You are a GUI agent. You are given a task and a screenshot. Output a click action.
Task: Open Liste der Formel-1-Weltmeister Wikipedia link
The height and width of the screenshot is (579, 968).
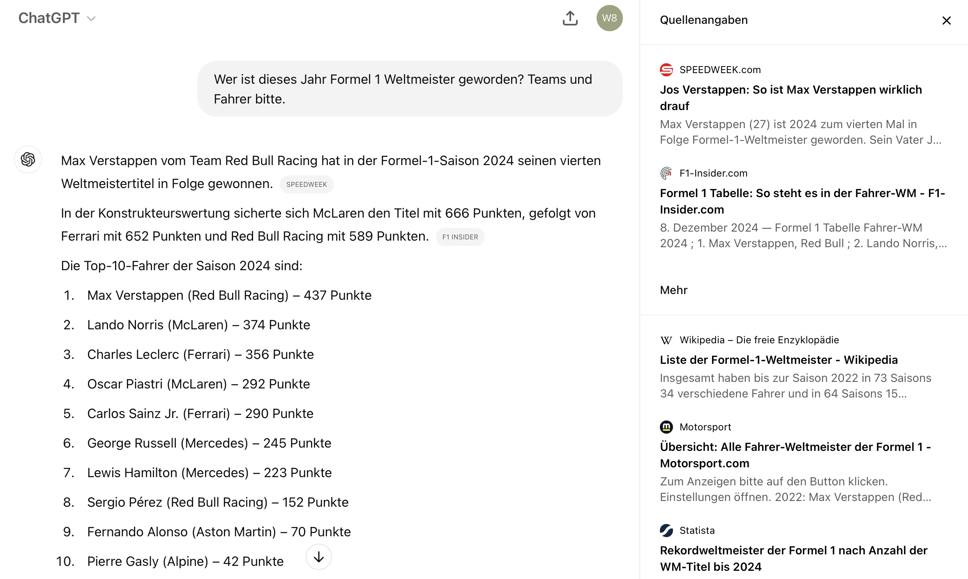click(779, 360)
